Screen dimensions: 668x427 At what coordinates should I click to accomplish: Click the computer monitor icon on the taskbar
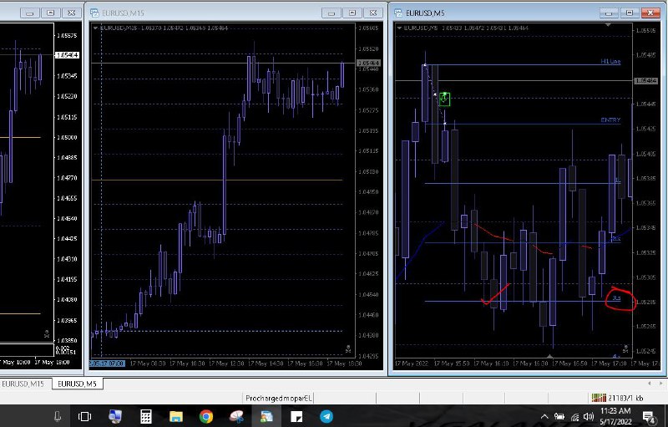tap(115, 416)
